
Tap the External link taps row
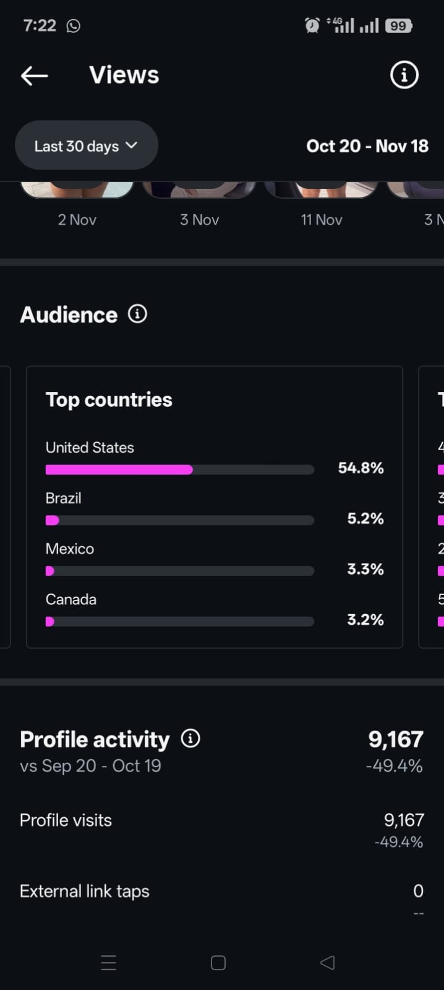(221, 892)
